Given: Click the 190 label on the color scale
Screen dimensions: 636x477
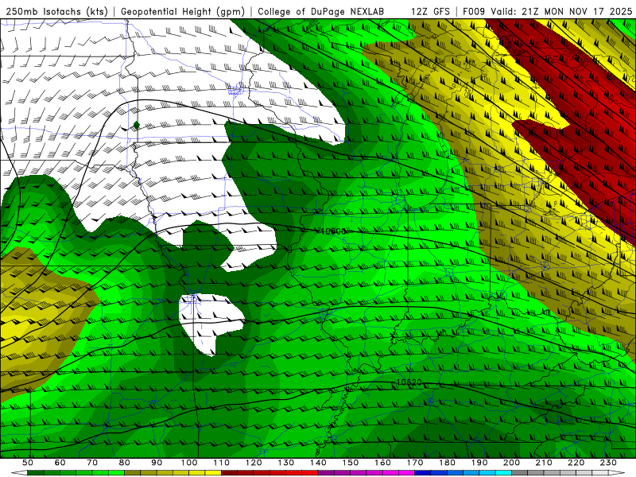Looking at the screenshot, I should (479, 463).
